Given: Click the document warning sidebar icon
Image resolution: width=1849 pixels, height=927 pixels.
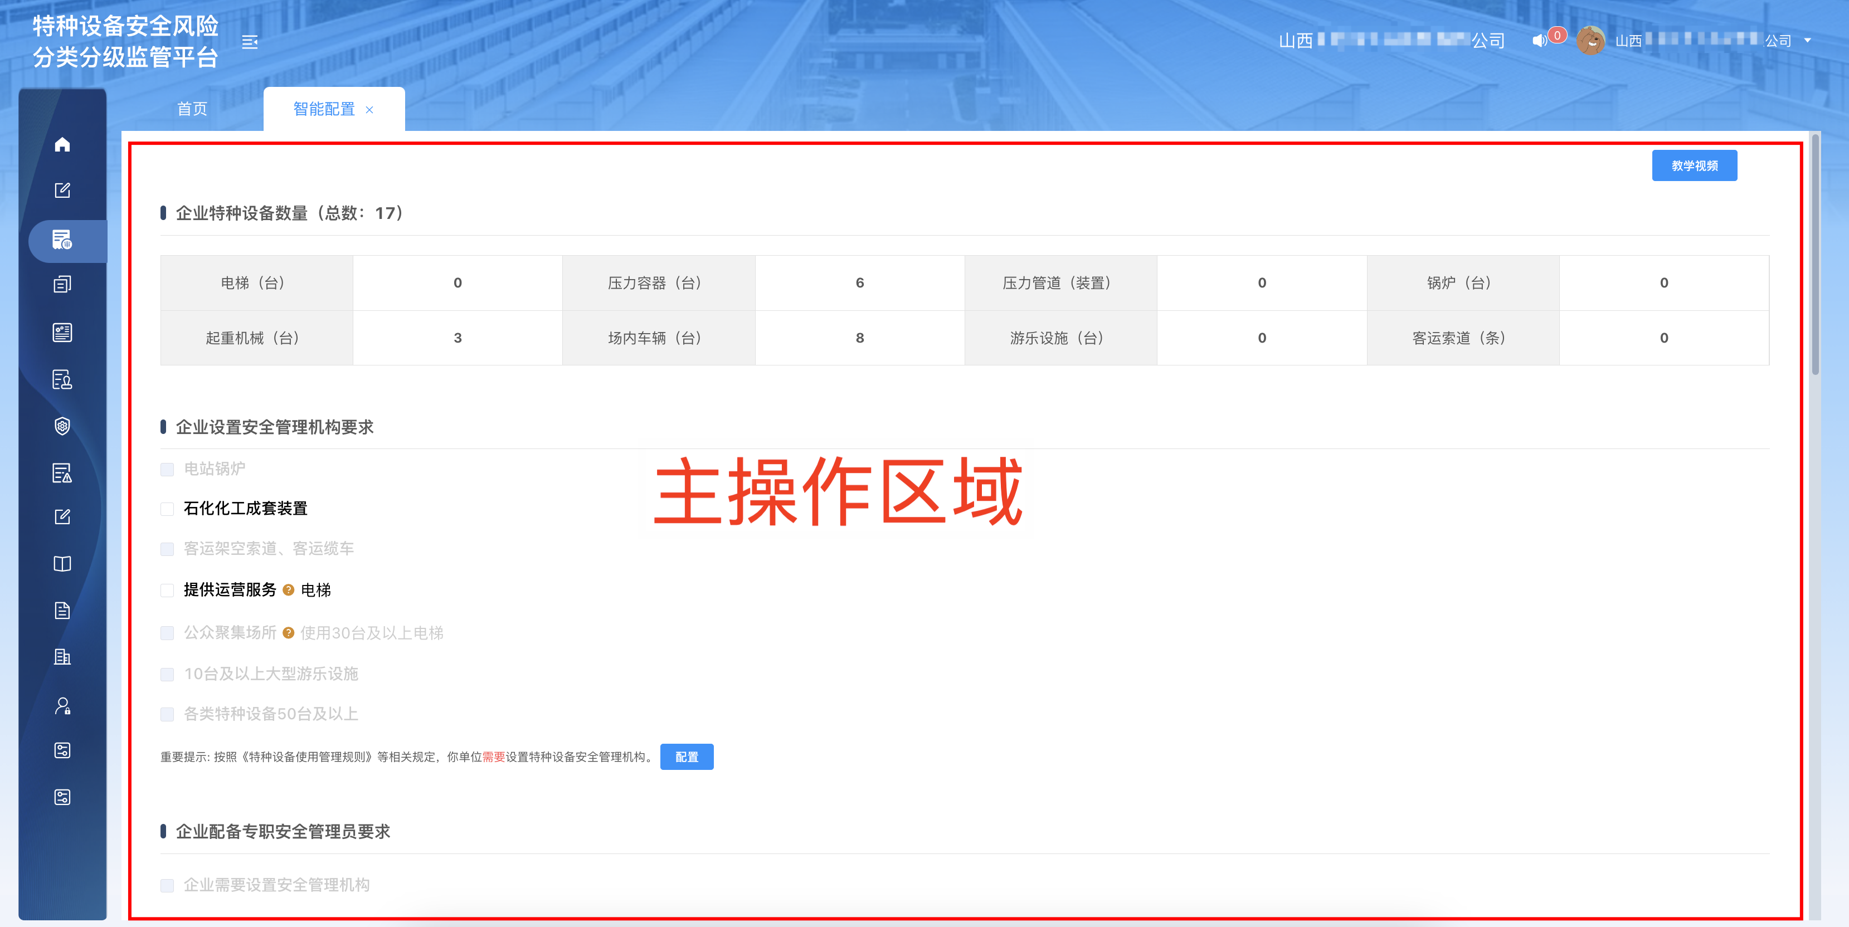Looking at the screenshot, I should 62,473.
